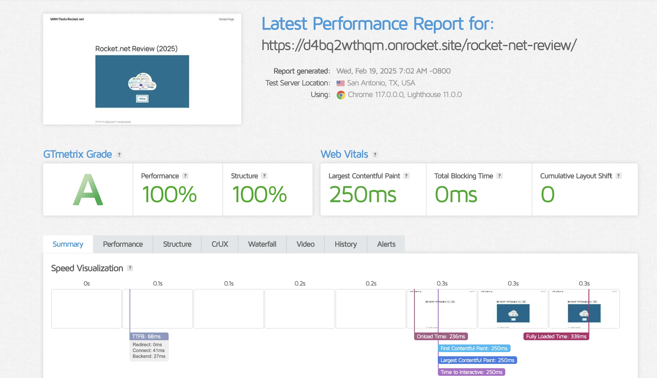Open Performance score question mark tooltip
The width and height of the screenshot is (657, 378).
pos(185,176)
